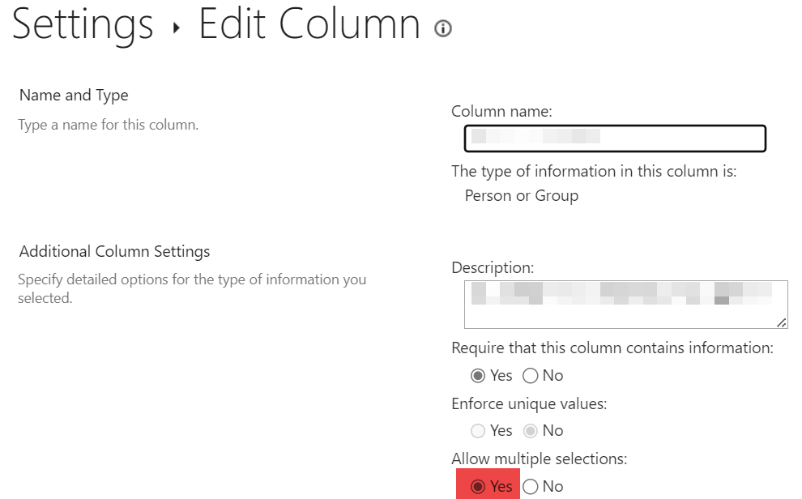Select No for Require column contains information

click(x=531, y=376)
